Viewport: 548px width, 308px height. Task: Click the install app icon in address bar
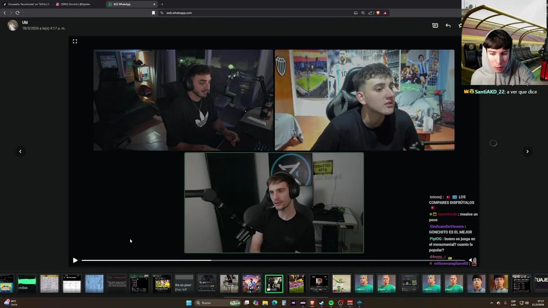click(356, 13)
